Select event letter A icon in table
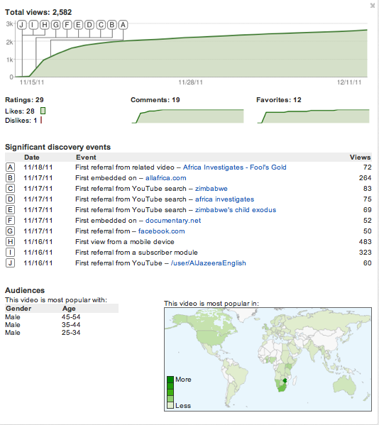This screenshot has height=425, width=379. click(11, 167)
